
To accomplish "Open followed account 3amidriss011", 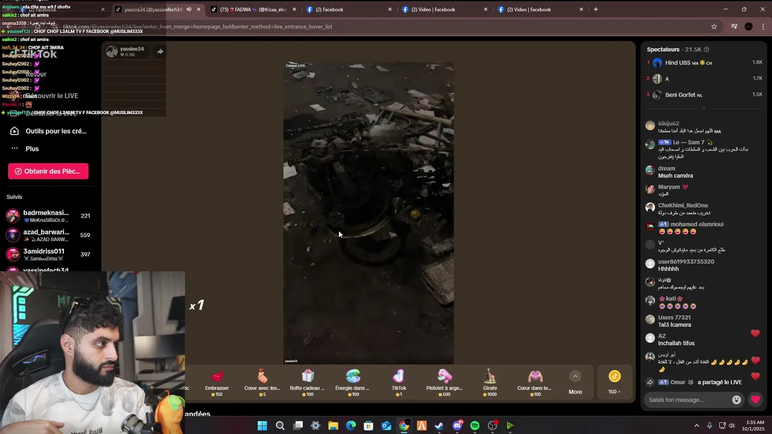I will click(48, 254).
